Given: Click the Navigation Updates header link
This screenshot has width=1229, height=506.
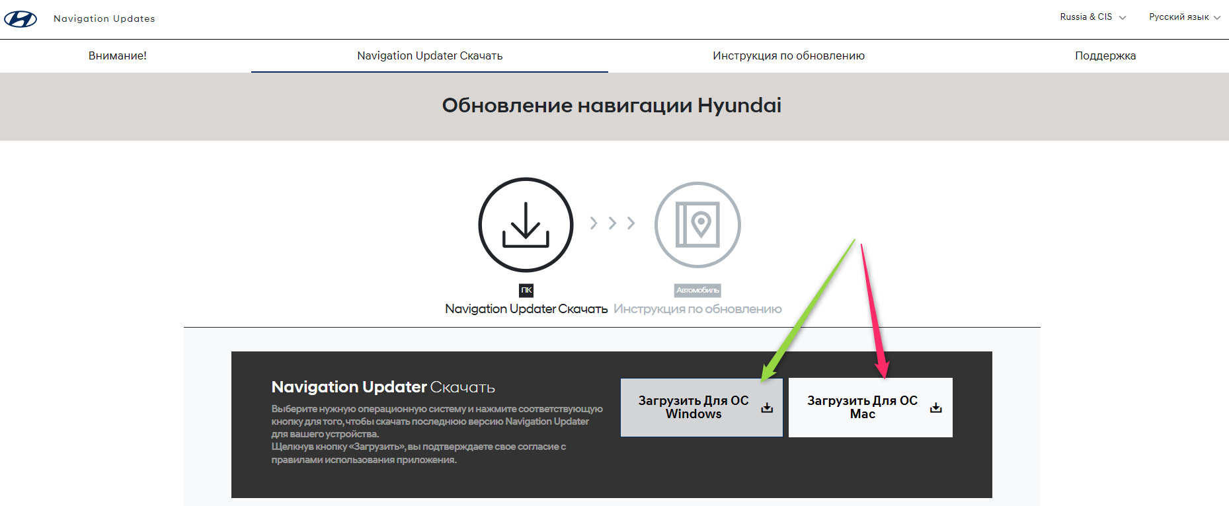Looking at the screenshot, I should pyautogui.click(x=104, y=19).
